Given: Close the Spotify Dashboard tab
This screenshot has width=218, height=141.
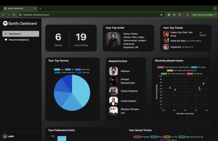Looking at the screenshot, I should pyautogui.click(x=35, y=8).
